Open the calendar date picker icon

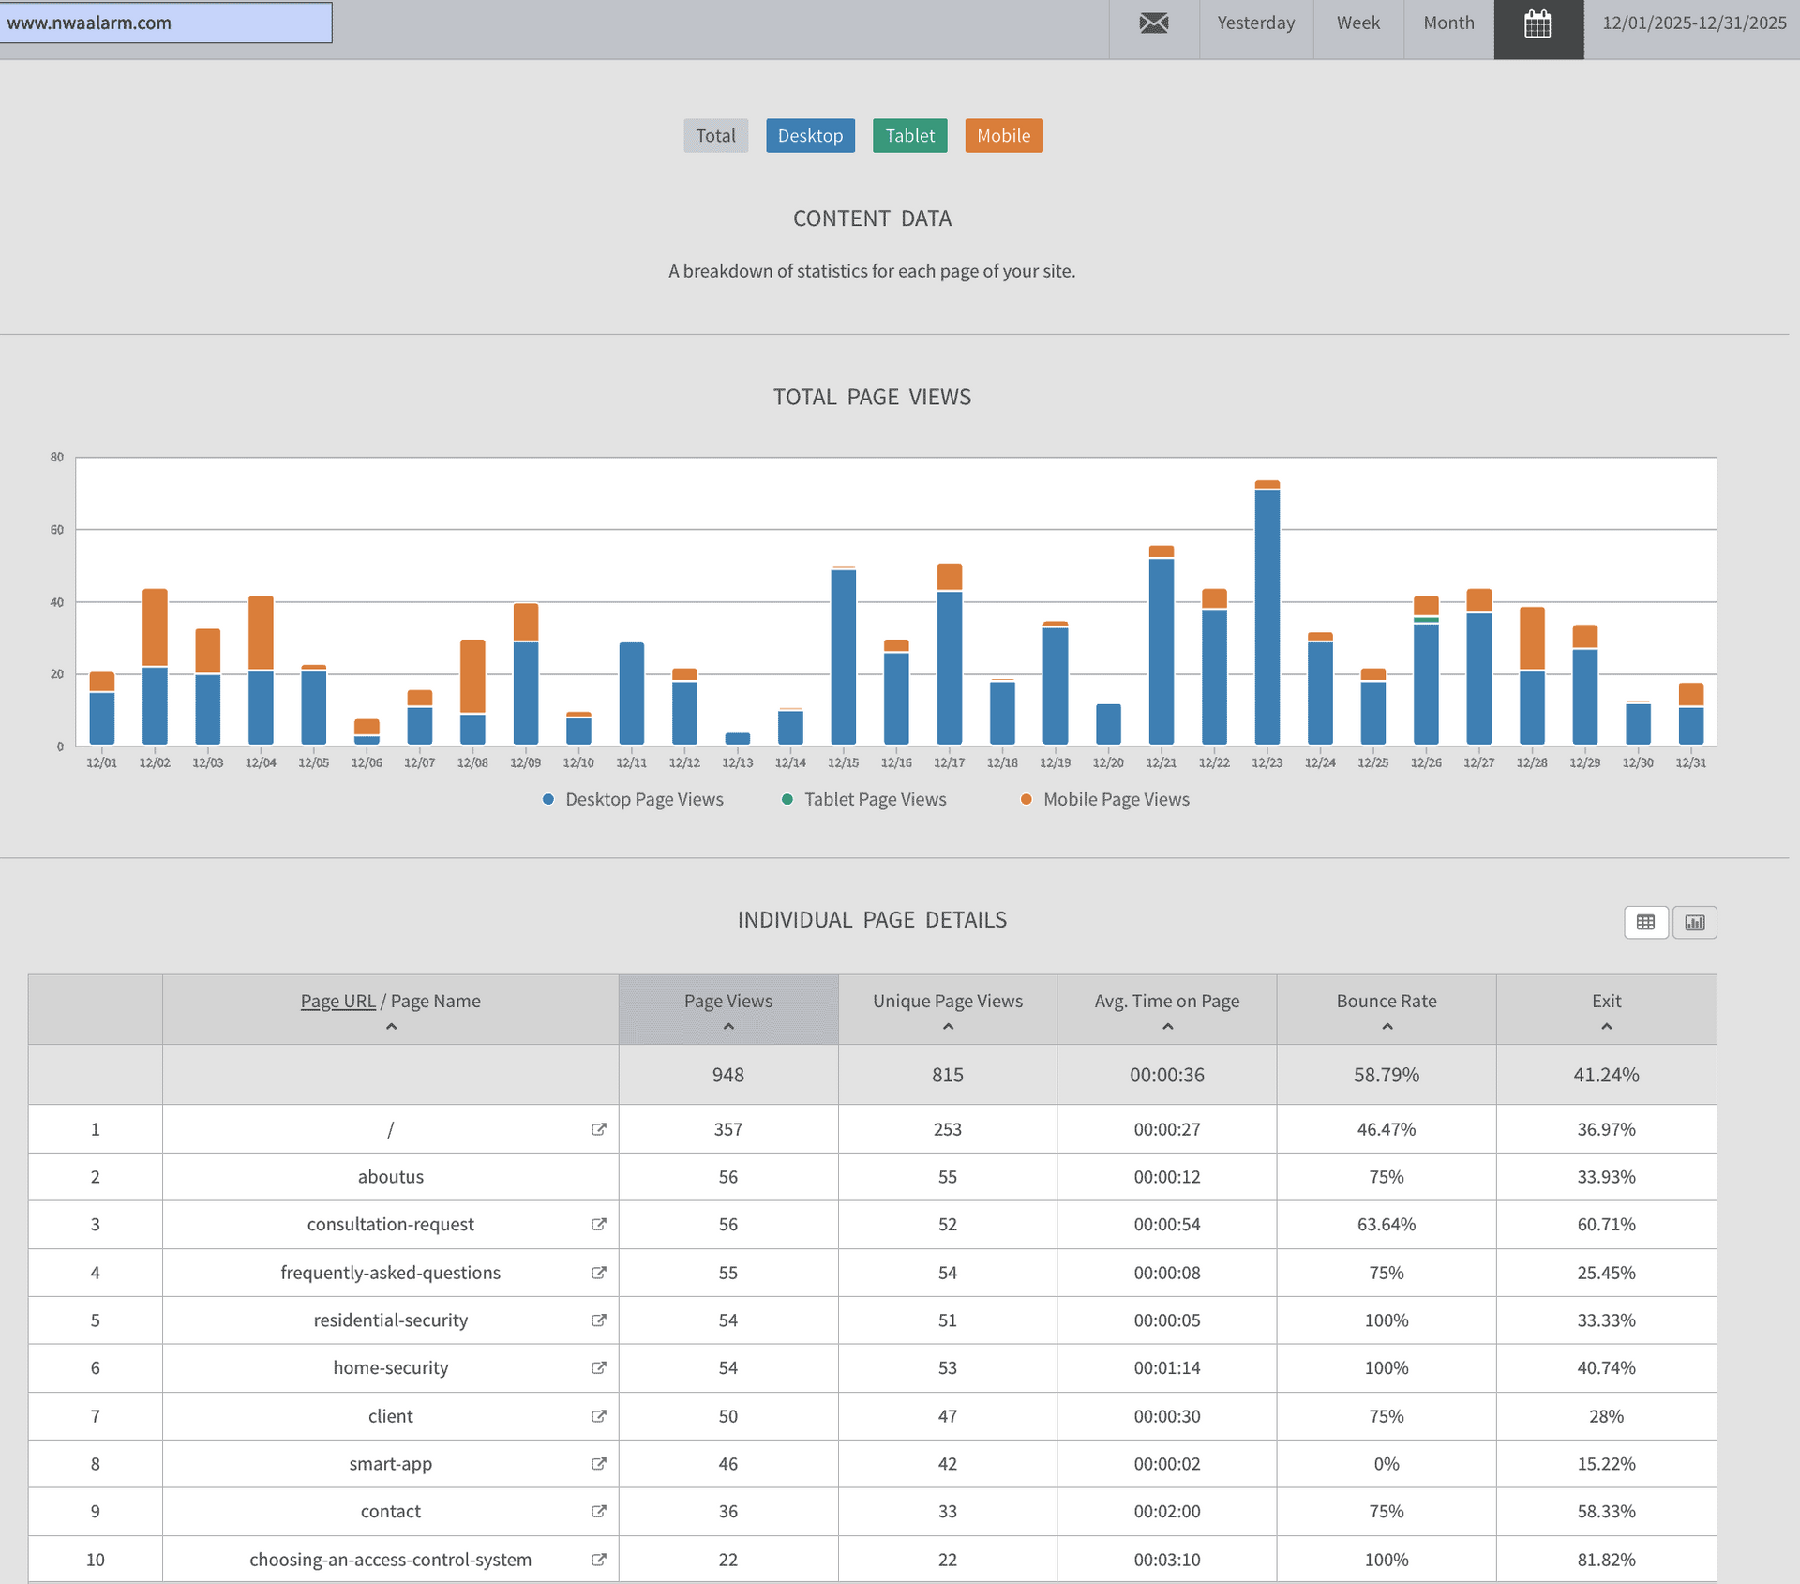pyautogui.click(x=1537, y=24)
